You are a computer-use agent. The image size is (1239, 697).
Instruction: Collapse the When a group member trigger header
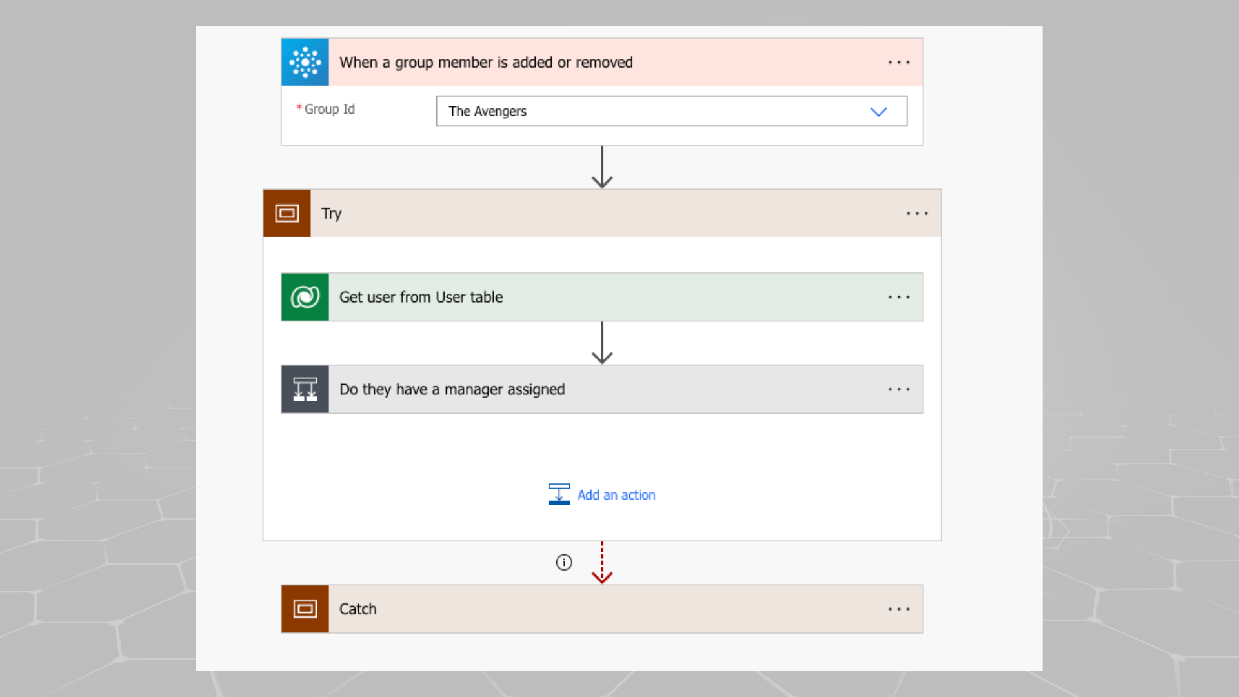pyautogui.click(x=602, y=62)
